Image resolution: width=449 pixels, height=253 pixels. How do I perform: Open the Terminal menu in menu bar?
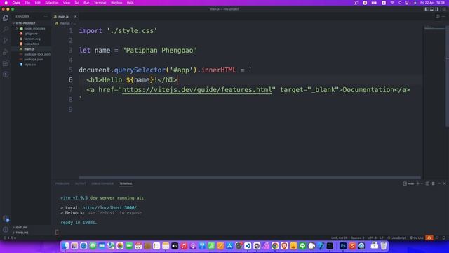click(100, 3)
